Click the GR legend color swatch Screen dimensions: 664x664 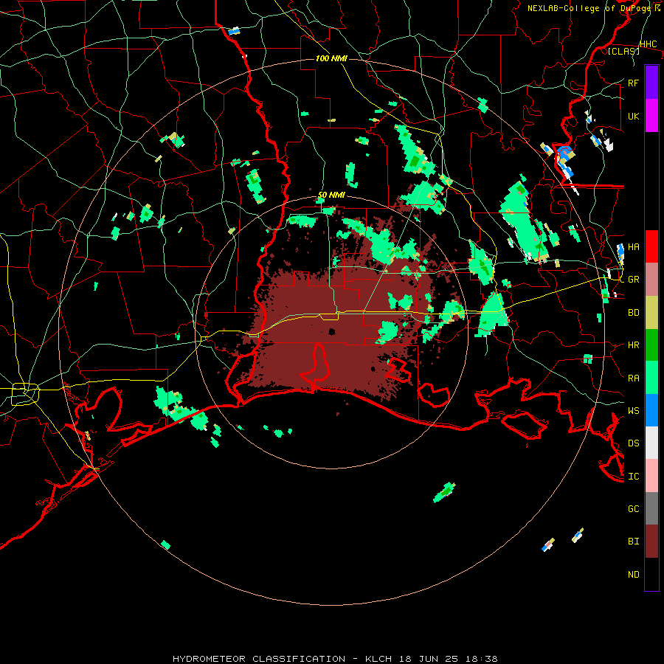651,280
